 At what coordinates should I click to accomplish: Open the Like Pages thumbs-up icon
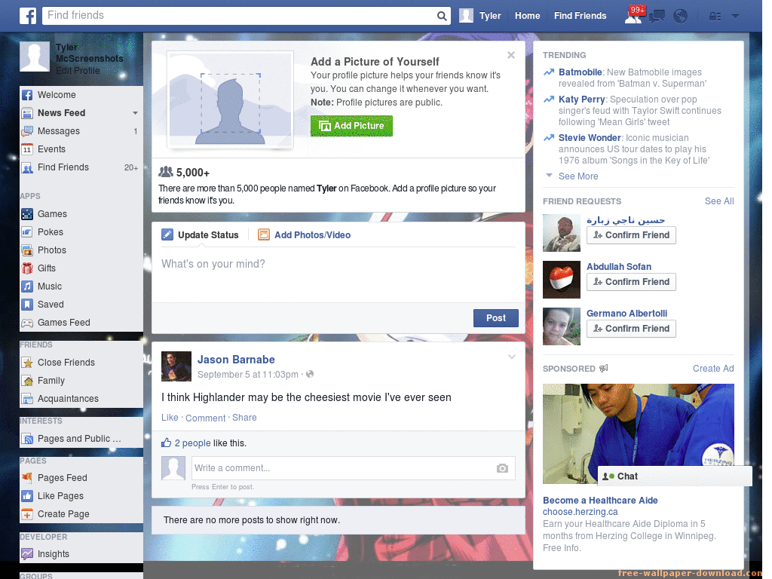click(27, 496)
